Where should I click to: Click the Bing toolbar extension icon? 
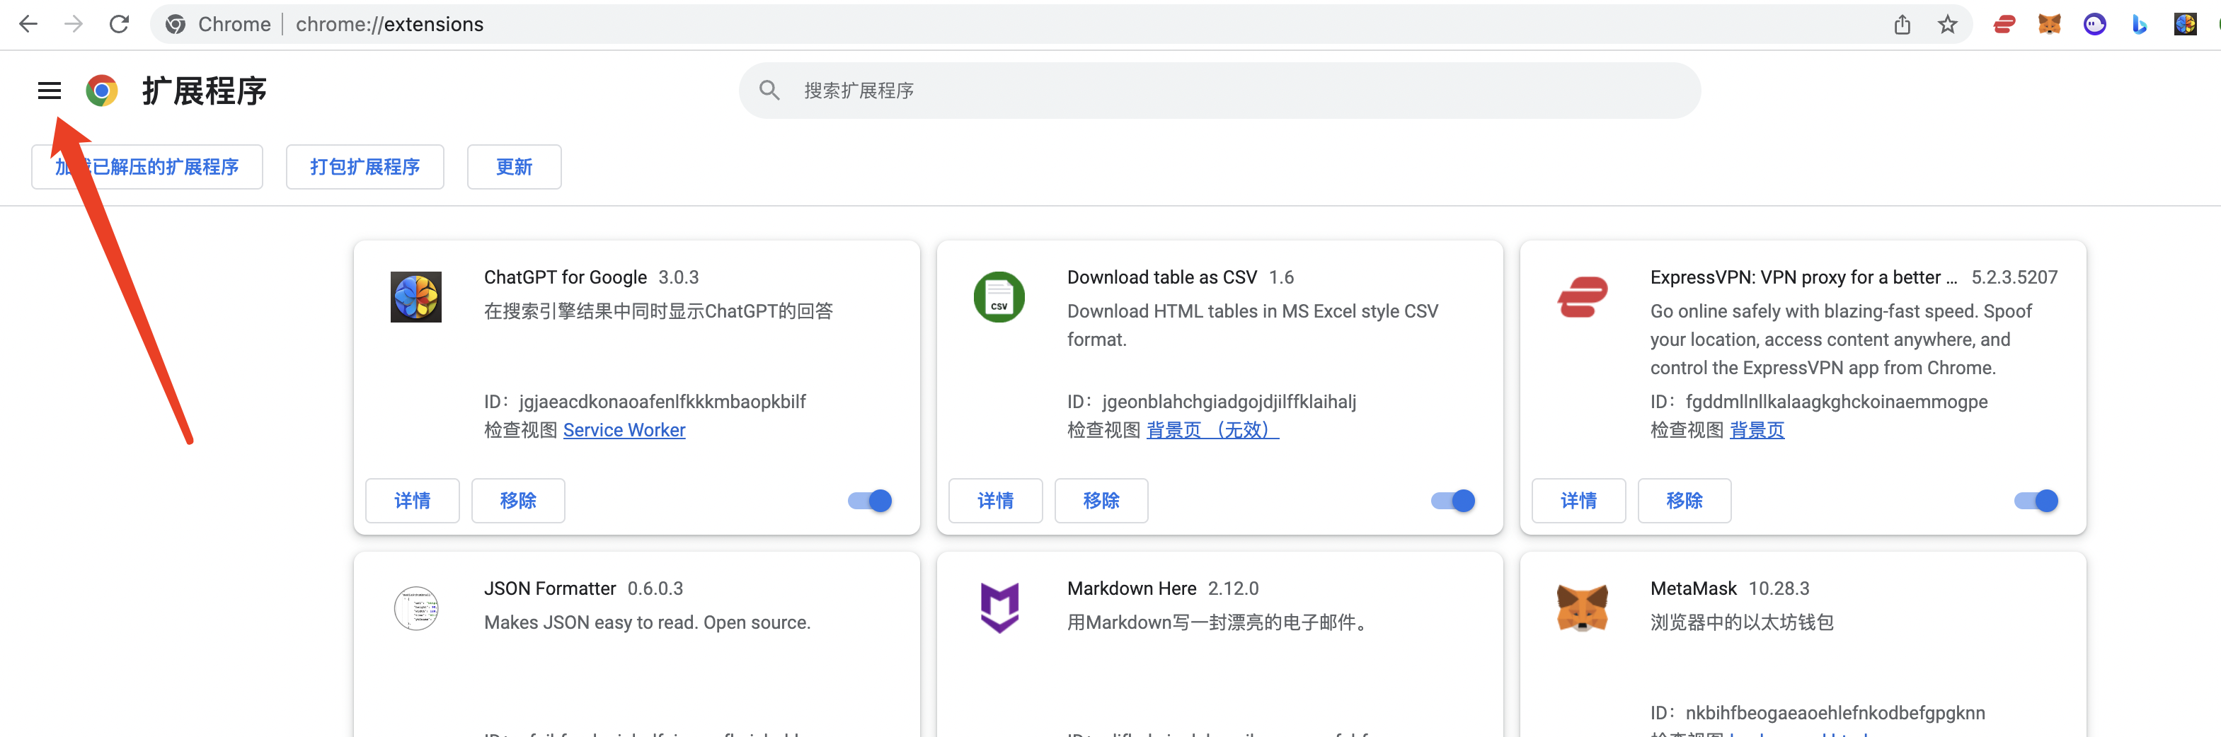[x=2139, y=24]
